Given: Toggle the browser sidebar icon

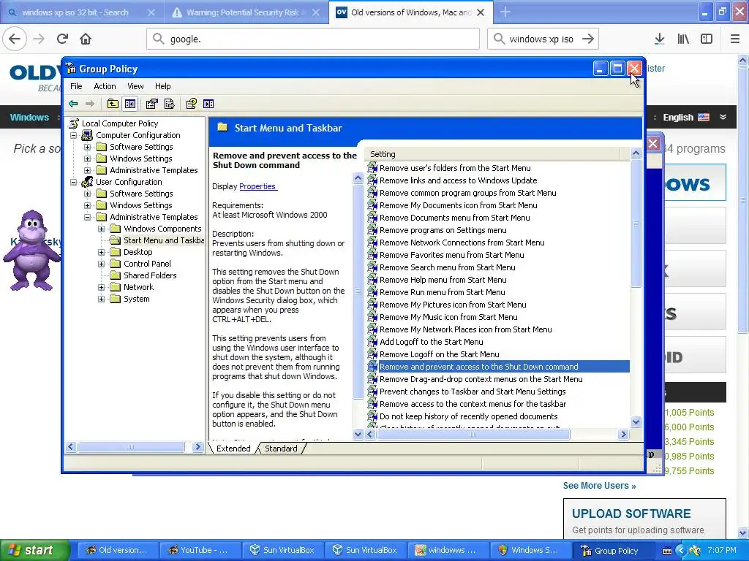Looking at the screenshot, I should (x=707, y=39).
